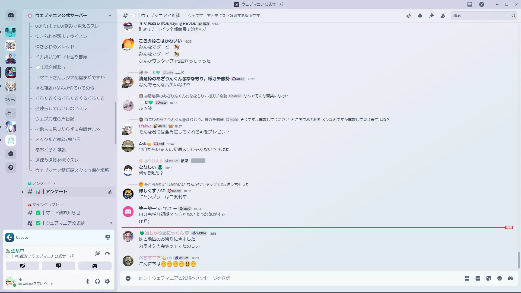Add a server with the plus button
The image size is (521, 293).
tap(11, 154)
